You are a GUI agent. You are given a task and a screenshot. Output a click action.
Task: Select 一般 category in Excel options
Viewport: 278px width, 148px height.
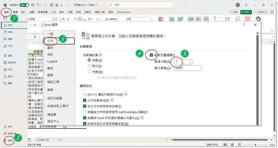pyautogui.click(x=59, y=34)
